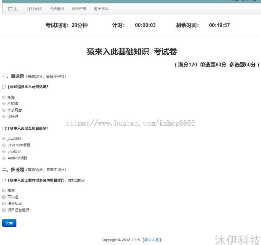Screen dimensions: 261x245
Task: Switch to the 在线考试 section
Action: point(34,9)
